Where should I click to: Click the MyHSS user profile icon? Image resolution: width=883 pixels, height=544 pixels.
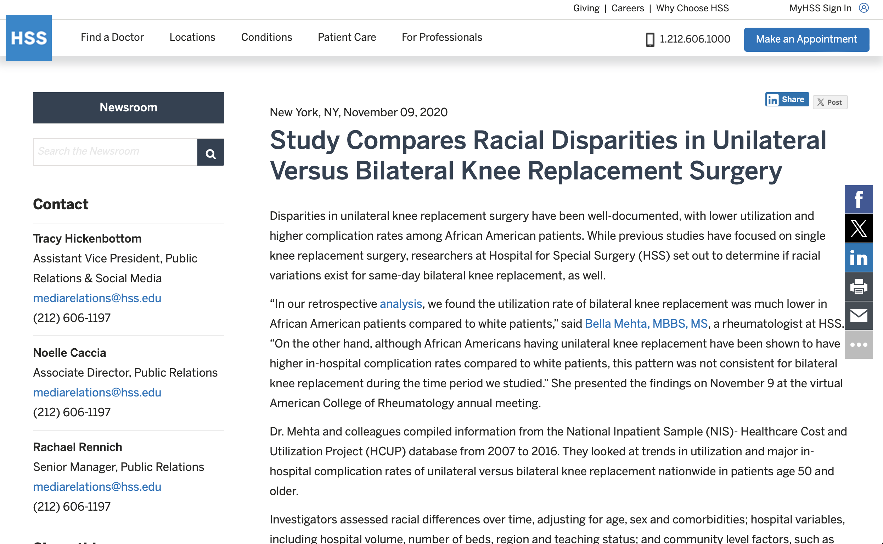(x=864, y=8)
